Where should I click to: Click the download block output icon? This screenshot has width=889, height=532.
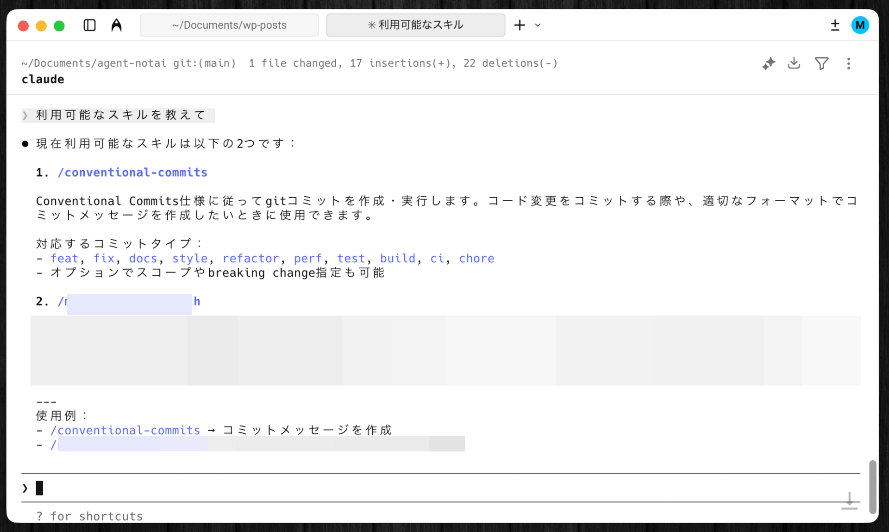tap(794, 63)
